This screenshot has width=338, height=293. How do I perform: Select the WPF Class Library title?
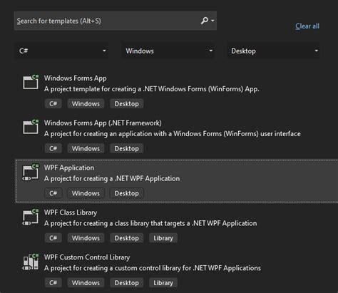tap(71, 212)
